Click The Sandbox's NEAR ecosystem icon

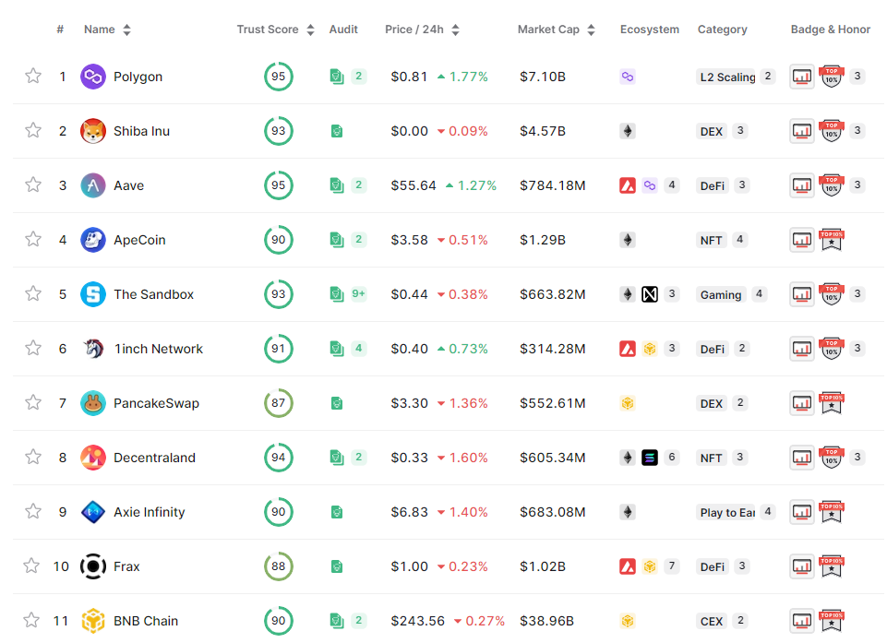(x=650, y=294)
